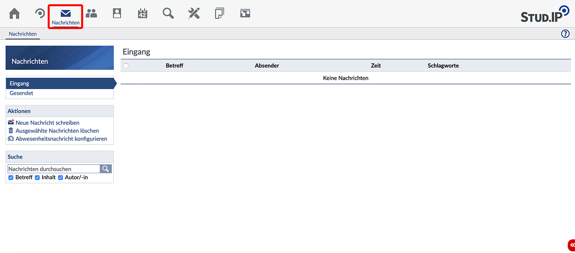Open the calendar planner icon
Viewport: 575px width, 253px height.
click(x=142, y=14)
